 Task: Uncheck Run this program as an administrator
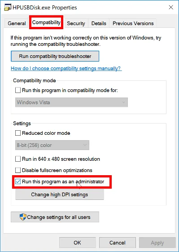pos(18,181)
